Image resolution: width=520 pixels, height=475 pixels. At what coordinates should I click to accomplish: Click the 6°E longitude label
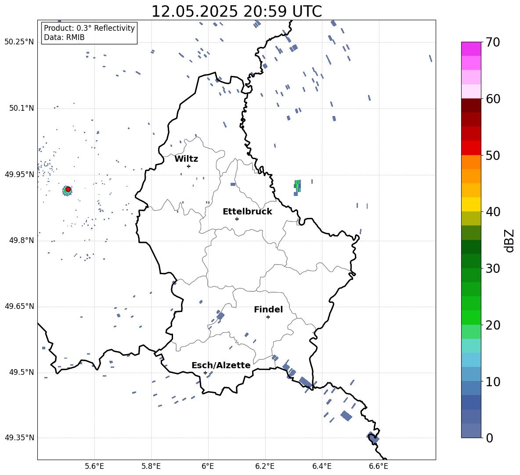point(208,466)
